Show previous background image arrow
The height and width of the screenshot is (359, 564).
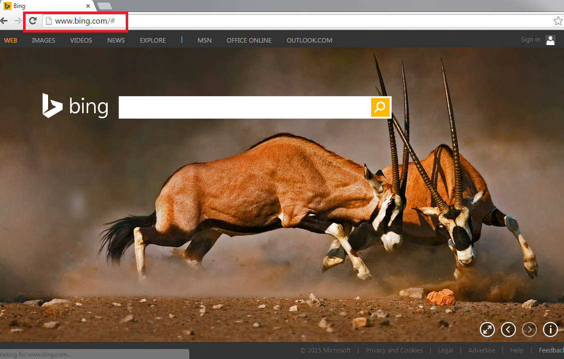coord(508,329)
